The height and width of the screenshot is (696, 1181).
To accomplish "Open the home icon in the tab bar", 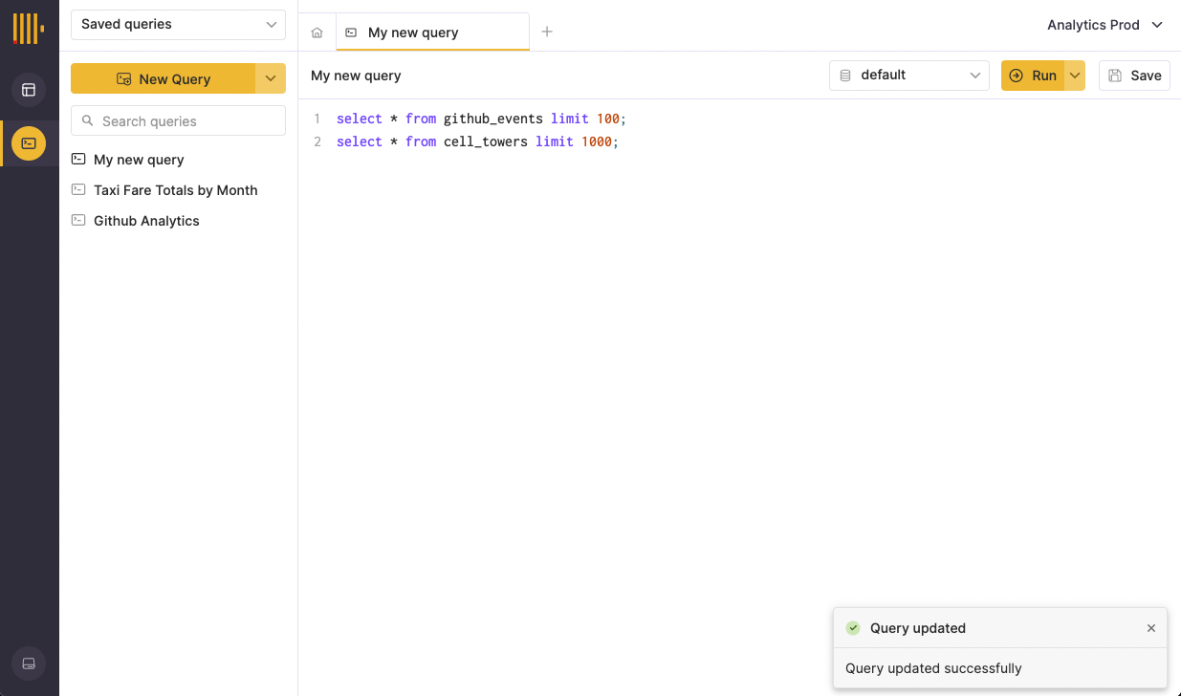I will (x=317, y=32).
